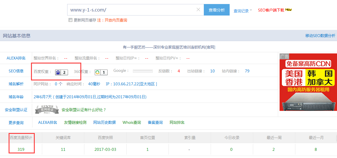Open the Whois查询 link

click(132, 122)
